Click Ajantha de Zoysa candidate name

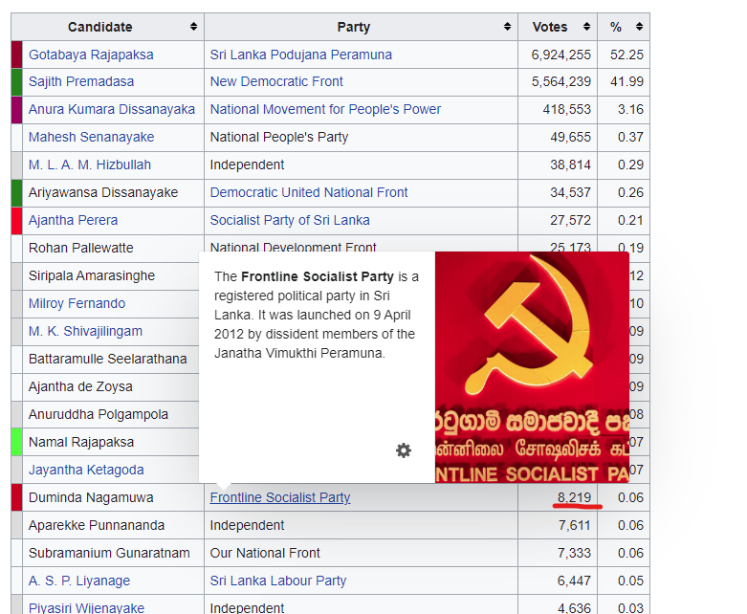pyautogui.click(x=80, y=386)
